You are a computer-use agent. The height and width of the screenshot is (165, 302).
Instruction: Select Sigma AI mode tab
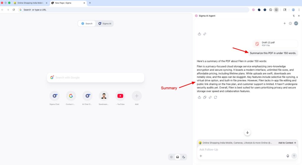(x=105, y=24)
